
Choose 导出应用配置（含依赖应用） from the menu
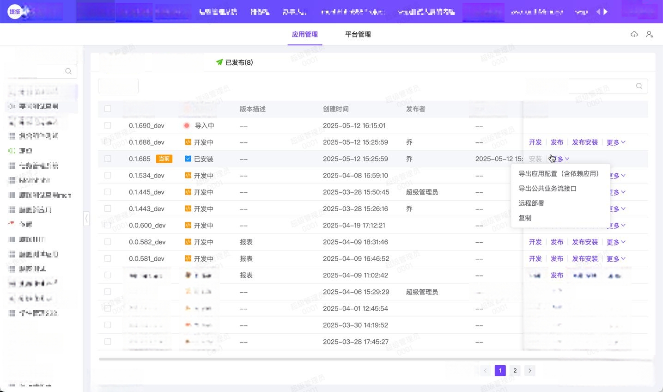(560, 174)
